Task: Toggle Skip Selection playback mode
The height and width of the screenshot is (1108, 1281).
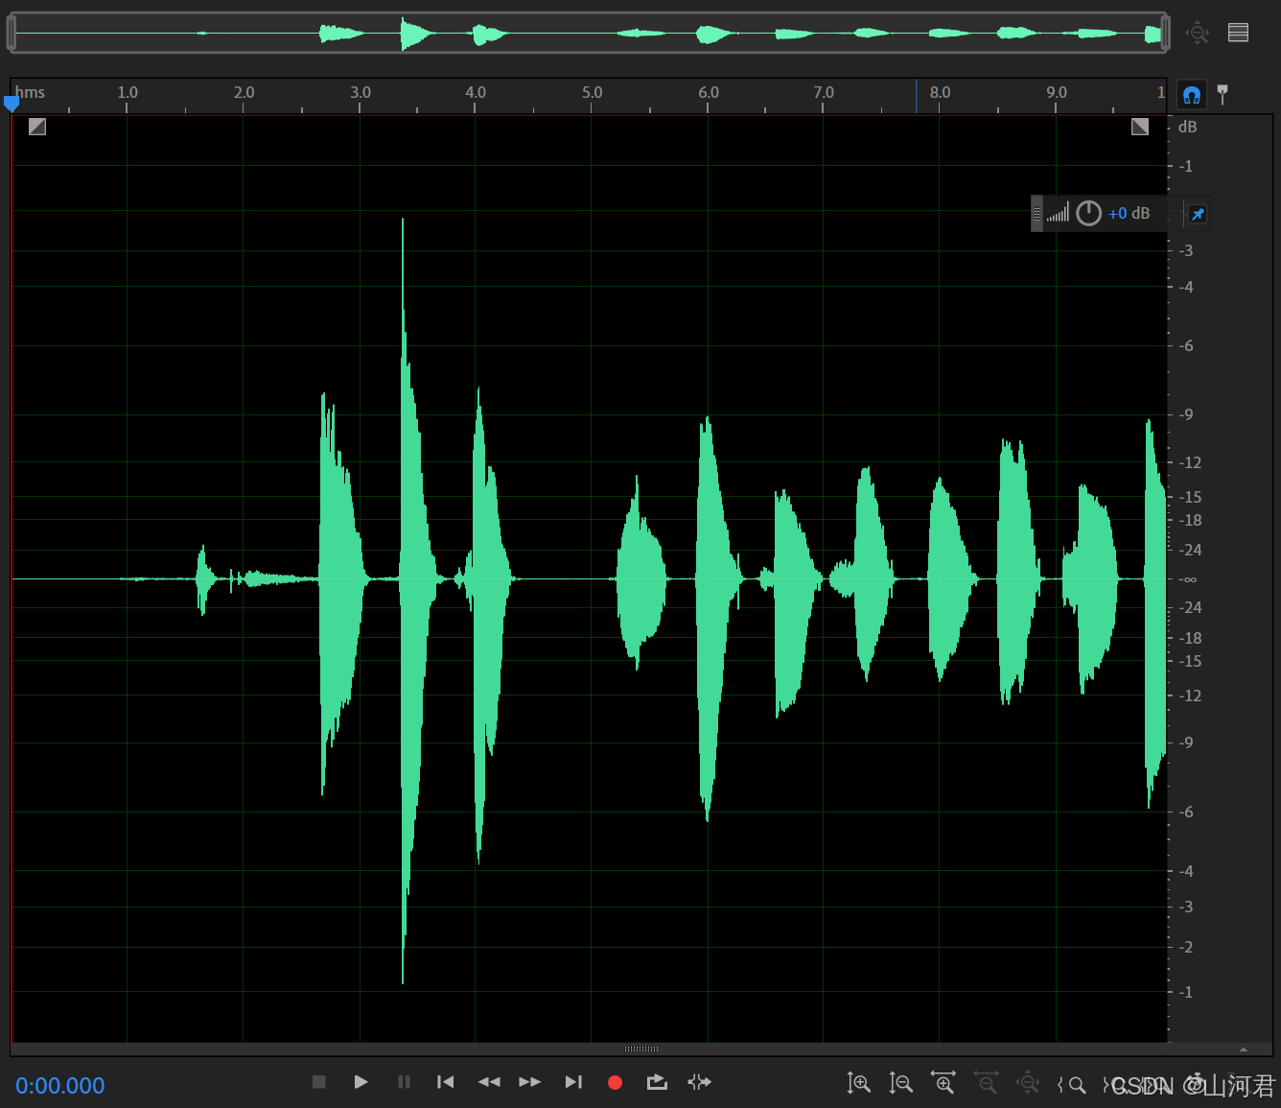Action: pyautogui.click(x=700, y=1082)
